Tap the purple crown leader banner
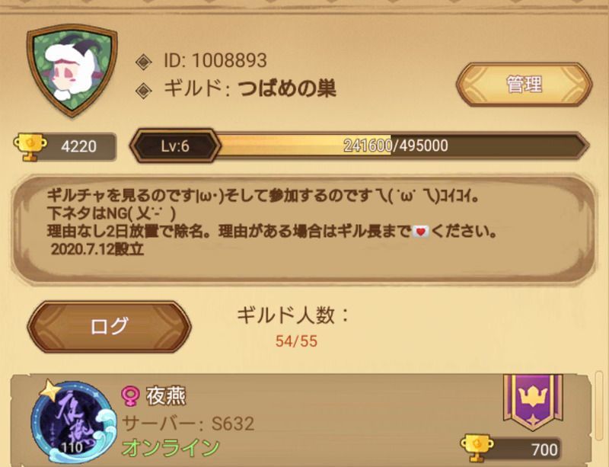This screenshot has width=609, height=467. 533,402
